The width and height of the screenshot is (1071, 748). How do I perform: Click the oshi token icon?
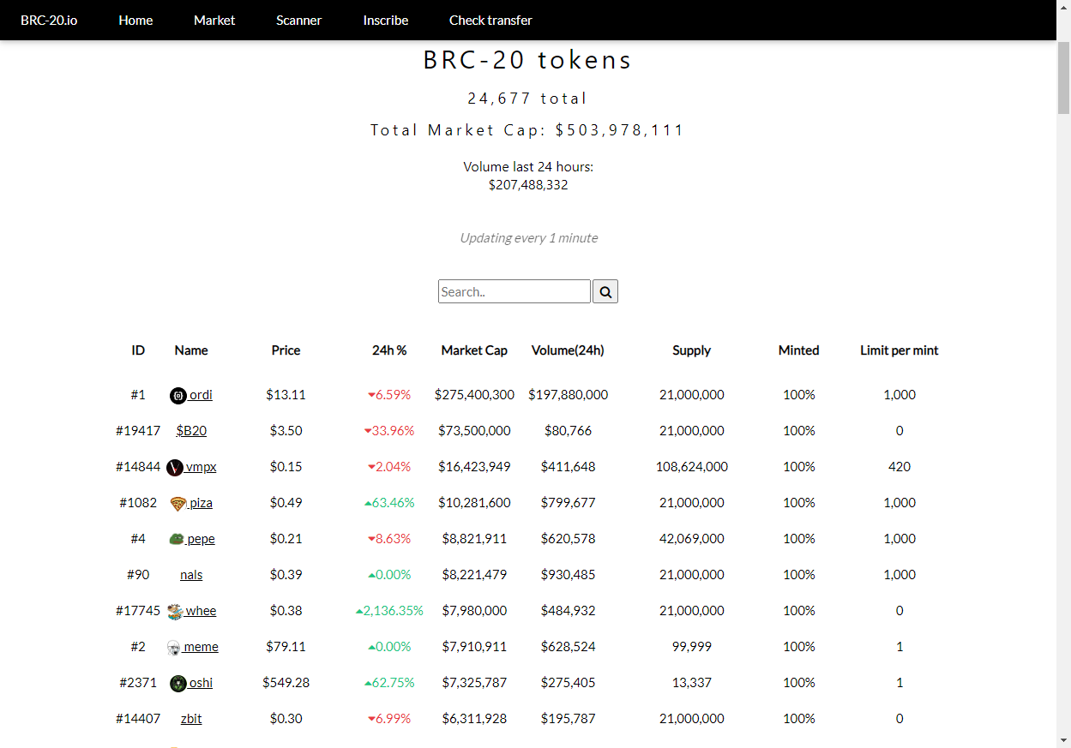(177, 683)
